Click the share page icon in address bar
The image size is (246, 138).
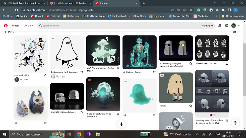click(x=185, y=10)
